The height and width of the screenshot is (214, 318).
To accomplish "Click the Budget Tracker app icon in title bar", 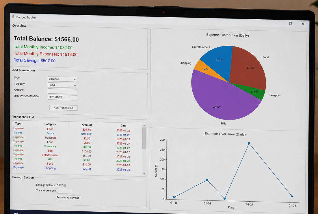I will tap(13, 17).
